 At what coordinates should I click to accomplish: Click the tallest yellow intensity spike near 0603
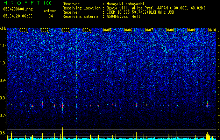(62, 134)
